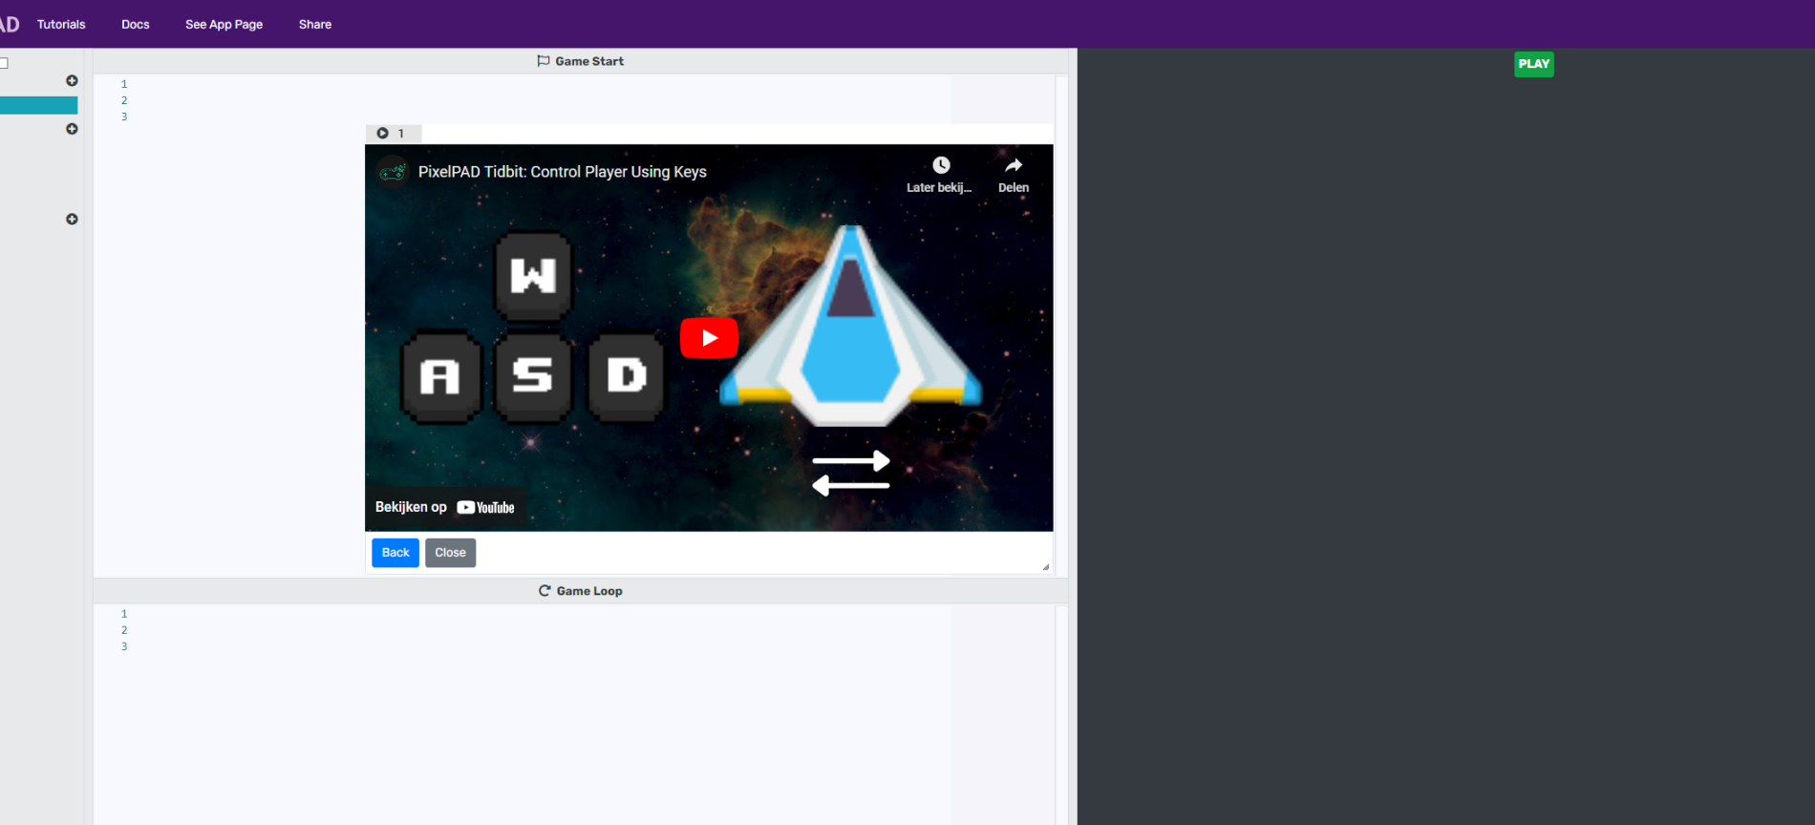Click the plus icon below teal item
This screenshot has width=1815, height=825.
[72, 129]
